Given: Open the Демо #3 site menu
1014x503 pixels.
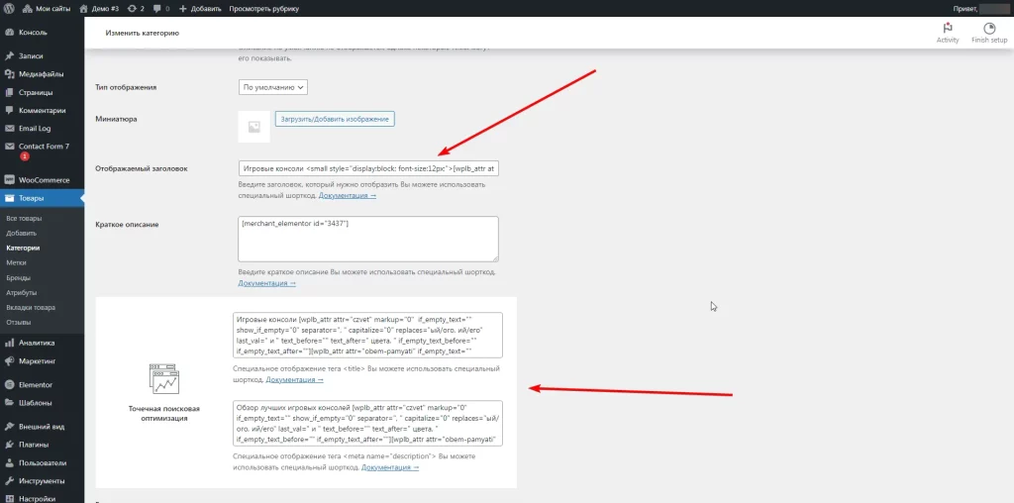Looking at the screenshot, I should [99, 8].
